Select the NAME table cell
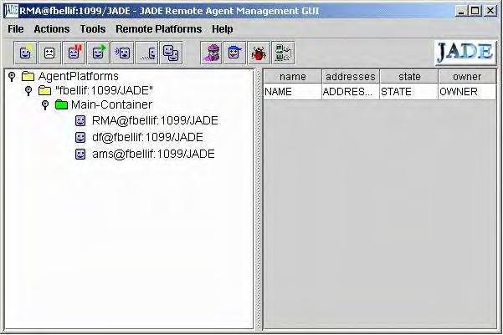This screenshot has height=335, width=503. 293,92
